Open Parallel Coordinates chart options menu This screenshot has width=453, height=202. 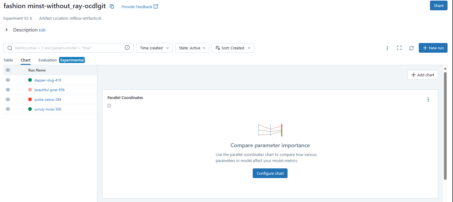click(x=428, y=100)
